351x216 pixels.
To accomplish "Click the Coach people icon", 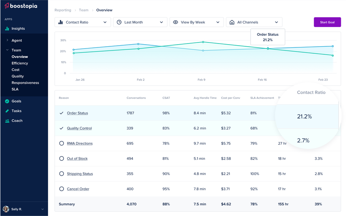I will pyautogui.click(x=7, y=121).
